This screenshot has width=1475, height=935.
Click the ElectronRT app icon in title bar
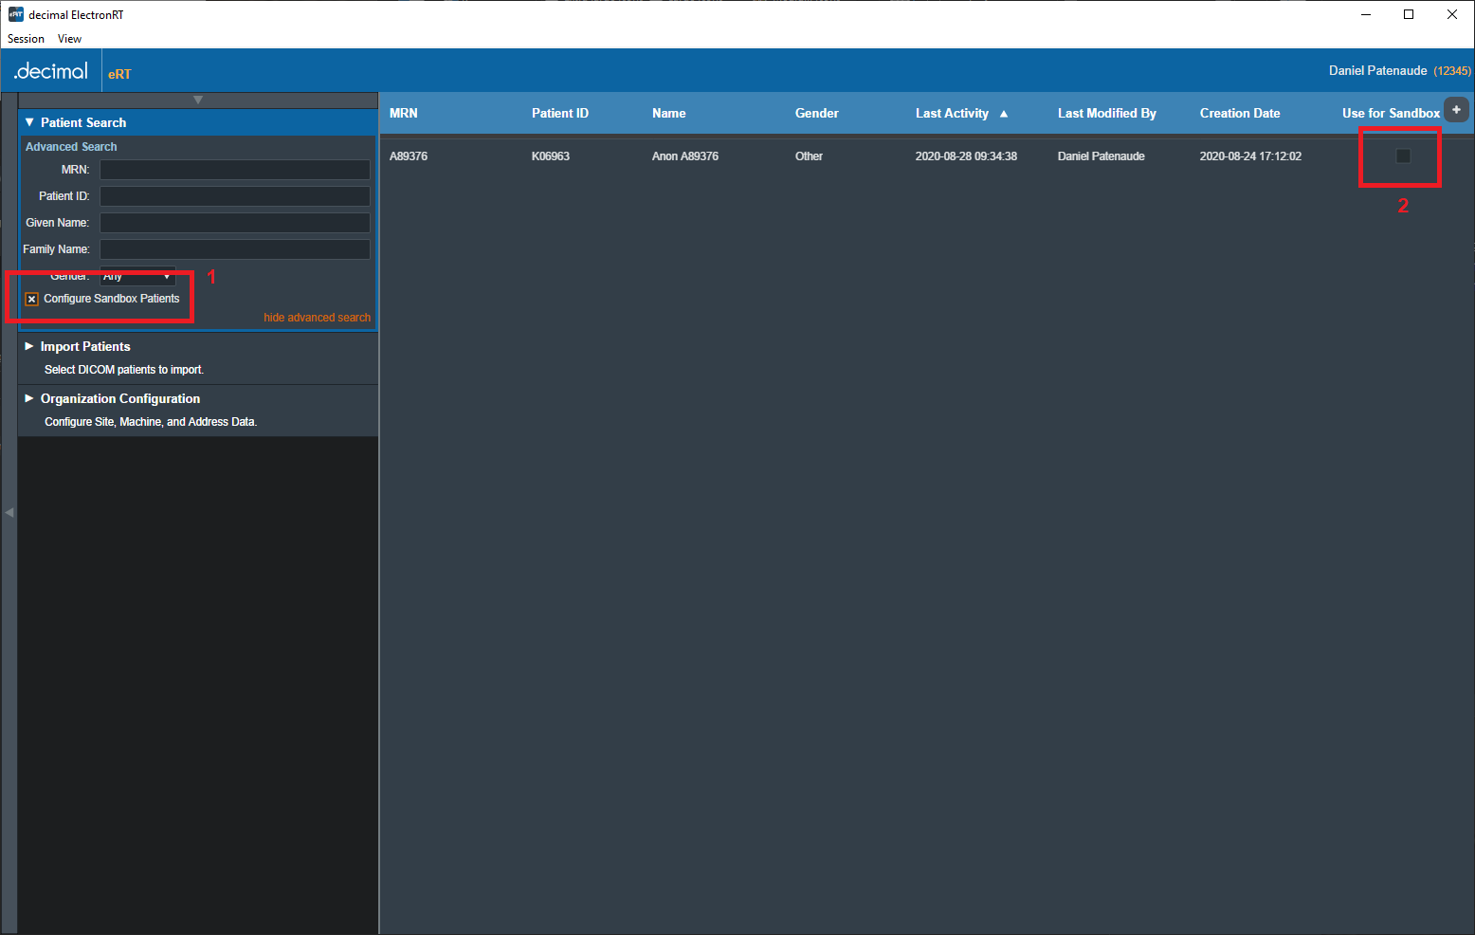point(15,14)
